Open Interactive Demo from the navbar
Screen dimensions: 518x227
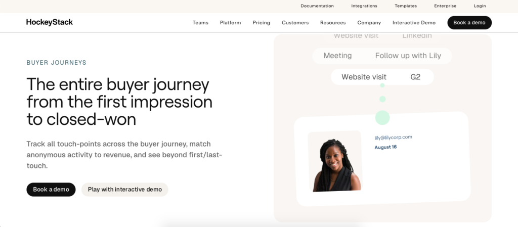414,23
